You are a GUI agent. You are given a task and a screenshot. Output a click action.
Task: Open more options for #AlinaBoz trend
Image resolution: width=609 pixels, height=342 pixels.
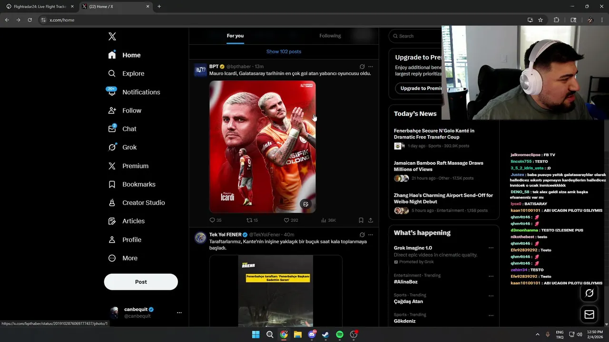(x=491, y=276)
